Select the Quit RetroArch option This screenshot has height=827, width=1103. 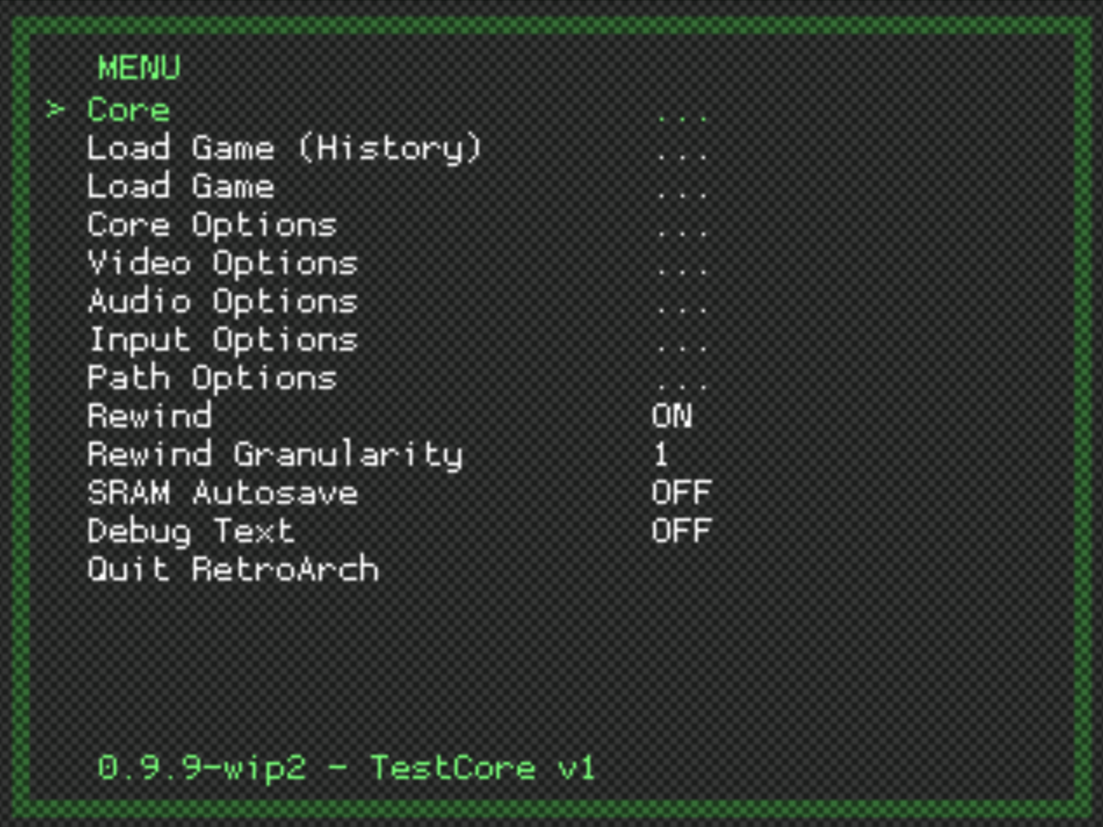click(x=232, y=570)
